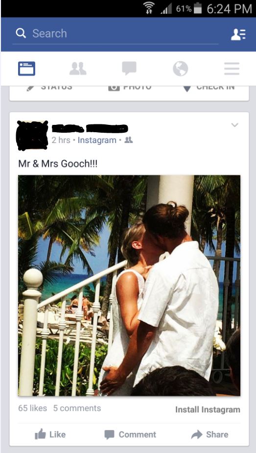Expand the post options chevron
This screenshot has width=256, height=453.
[234, 125]
